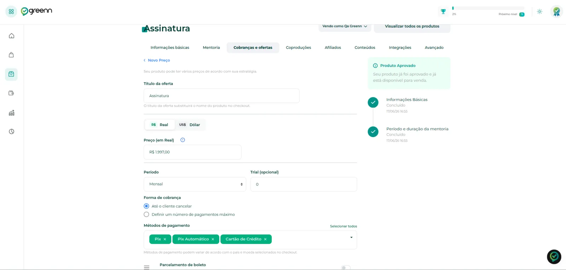Click the Trial (opcional) input field
Viewport: 566px width, 270px height.
click(304, 184)
